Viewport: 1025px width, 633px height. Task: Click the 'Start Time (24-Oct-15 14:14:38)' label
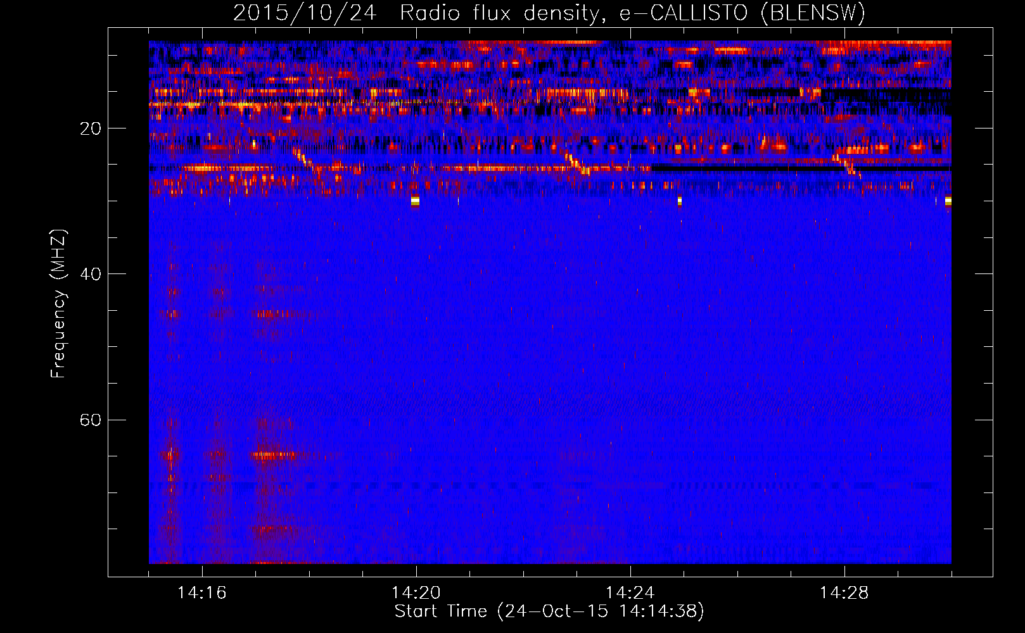549,611
